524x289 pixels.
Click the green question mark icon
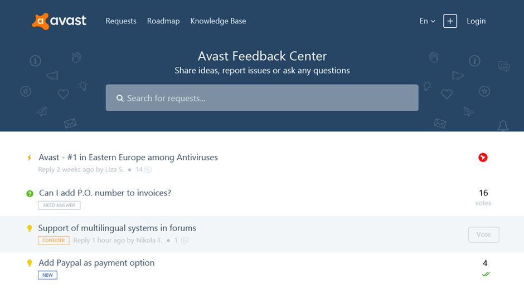pyautogui.click(x=30, y=194)
